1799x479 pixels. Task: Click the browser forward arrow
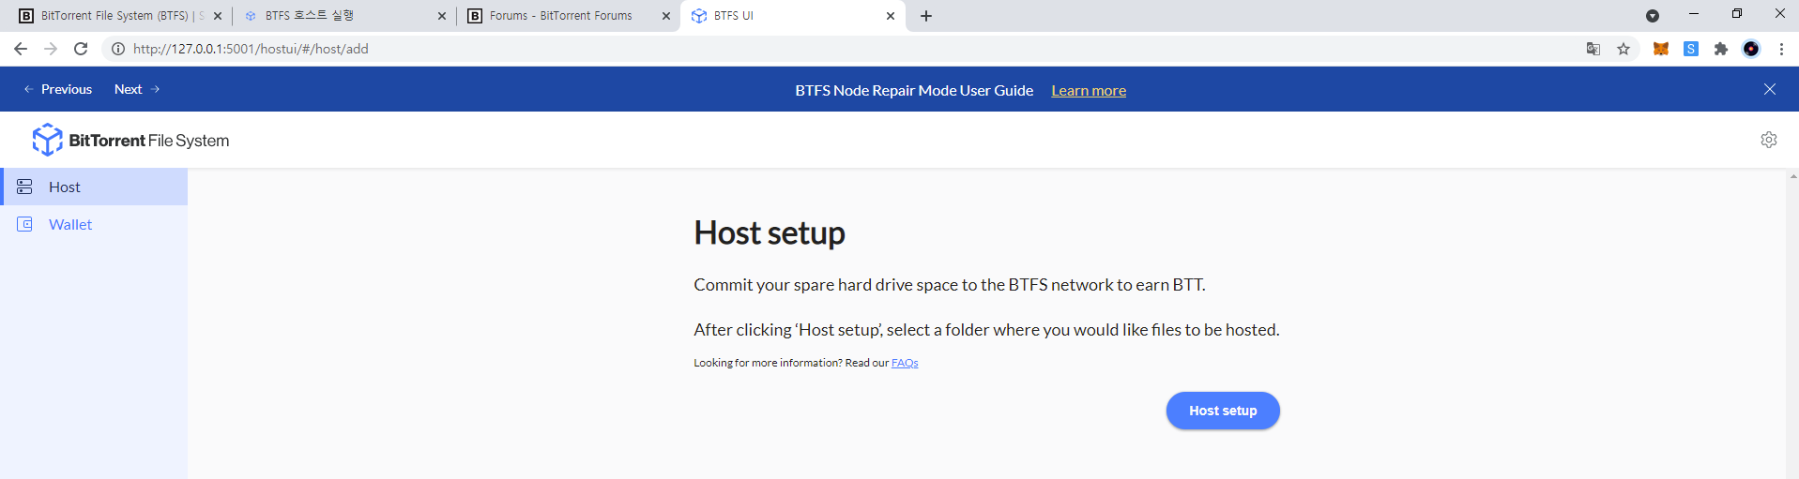pyautogui.click(x=51, y=49)
